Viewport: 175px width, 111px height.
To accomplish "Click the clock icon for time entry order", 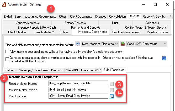I will coord(77,44).
